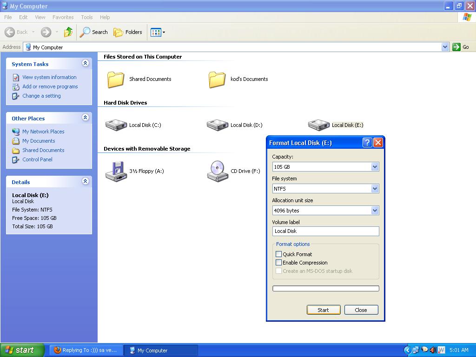Open the Back button history dropdown
Viewport: 476px width, 357px height.
coord(33,32)
